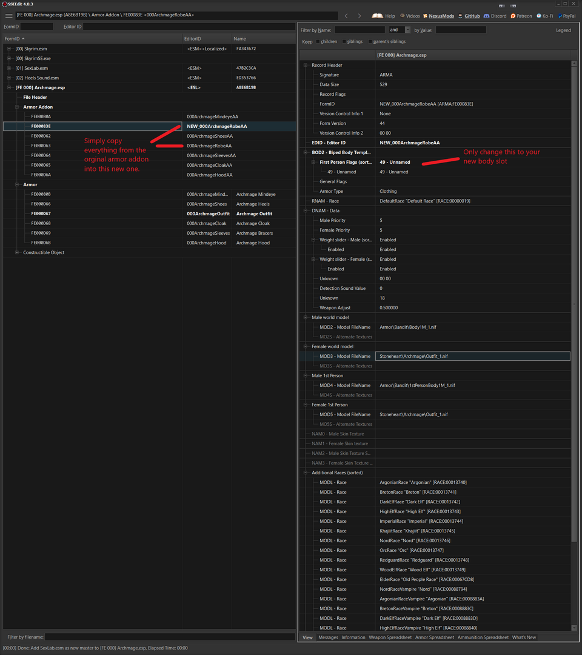Image resolution: width=582 pixels, height=655 pixels.
Task: Click the FormID search field
Action: coord(37,26)
